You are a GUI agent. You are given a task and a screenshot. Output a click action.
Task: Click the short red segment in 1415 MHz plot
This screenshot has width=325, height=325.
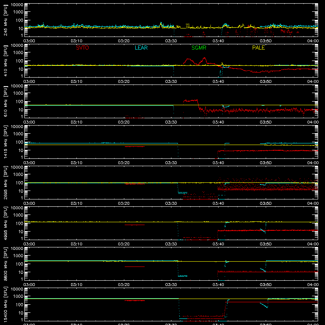click(x=134, y=147)
